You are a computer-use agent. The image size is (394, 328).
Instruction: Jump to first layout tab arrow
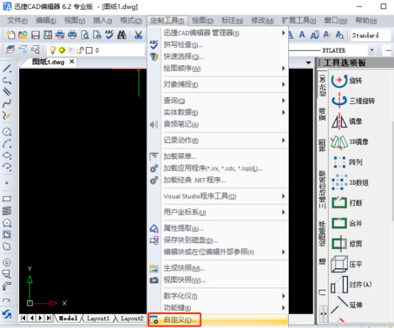click(x=23, y=318)
